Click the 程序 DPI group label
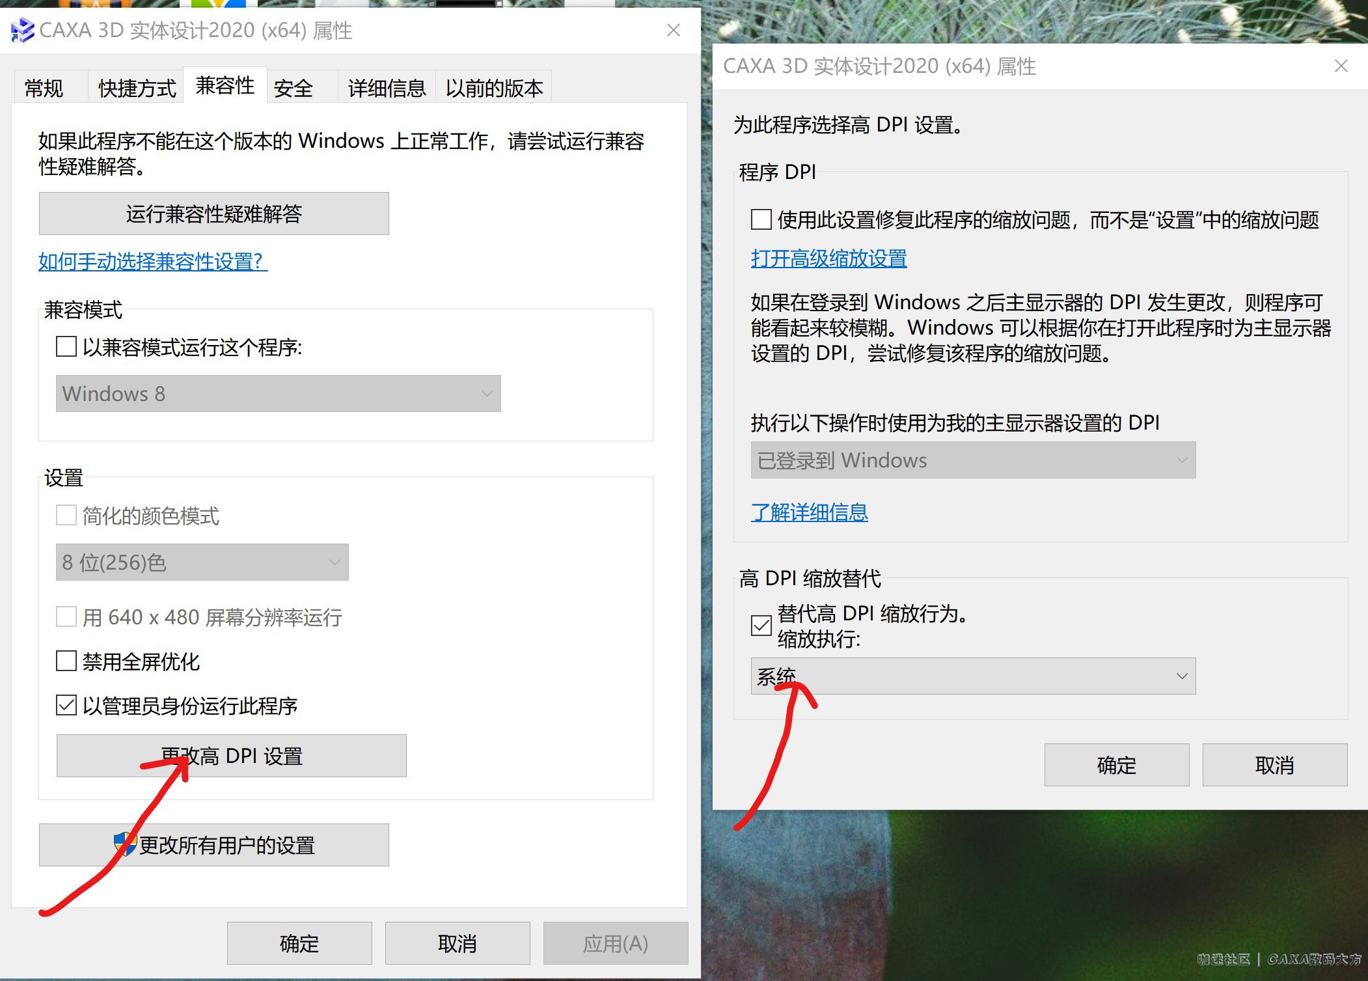1368x981 pixels. tap(777, 172)
